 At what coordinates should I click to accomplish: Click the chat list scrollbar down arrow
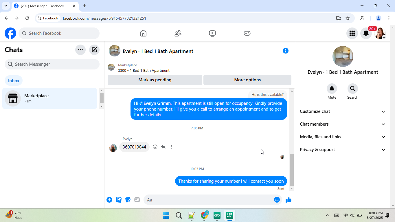pyautogui.click(x=102, y=106)
